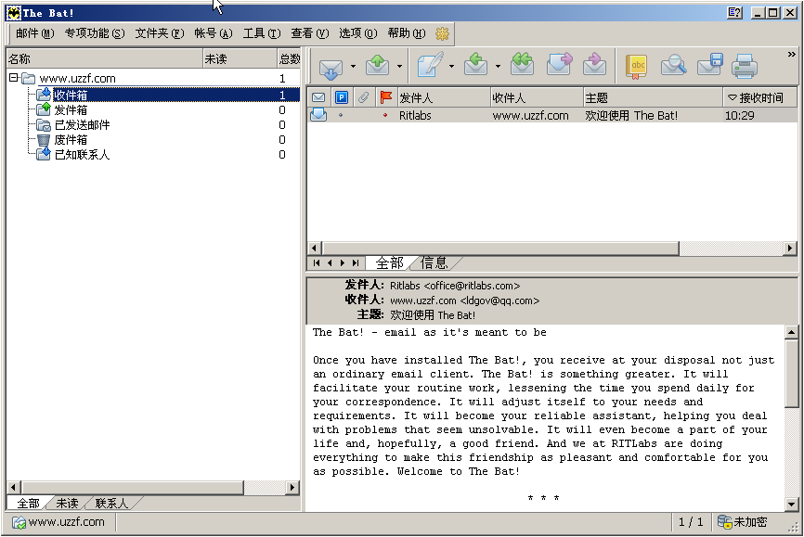Click the Reply toolbar icon

pos(476,65)
